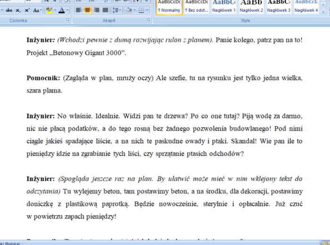Select the Normalny style
The height and width of the screenshot is (245, 330).
[x=169, y=6]
